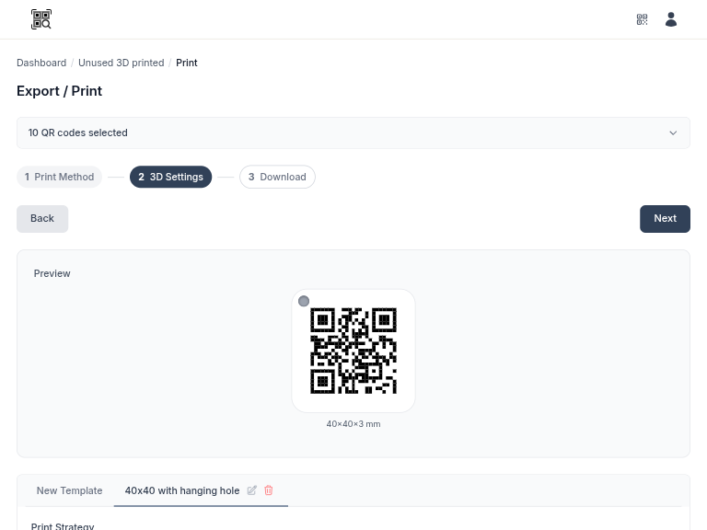Go to step 1 Print Method
Screen dimensions: 707x530
pos(60,177)
